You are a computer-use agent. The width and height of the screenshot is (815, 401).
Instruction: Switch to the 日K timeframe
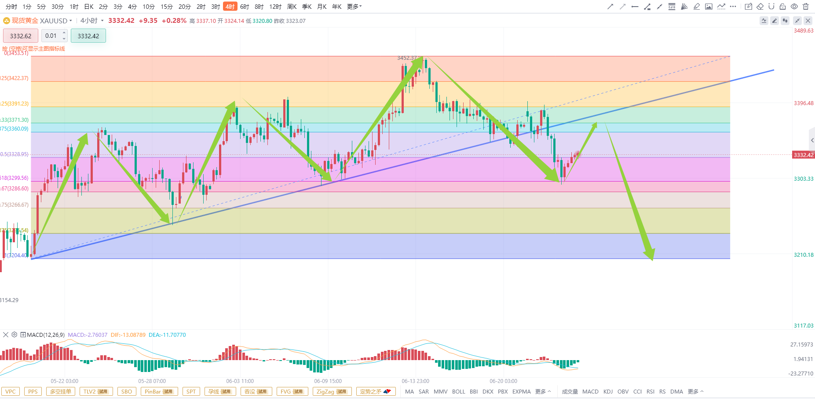[89, 7]
